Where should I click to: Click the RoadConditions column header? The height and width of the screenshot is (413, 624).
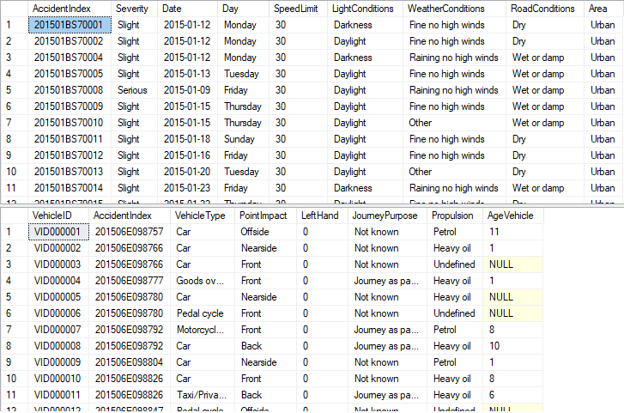point(545,9)
